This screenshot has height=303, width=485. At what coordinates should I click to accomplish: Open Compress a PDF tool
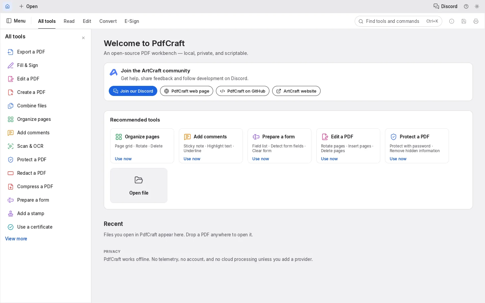pyautogui.click(x=45, y=187)
